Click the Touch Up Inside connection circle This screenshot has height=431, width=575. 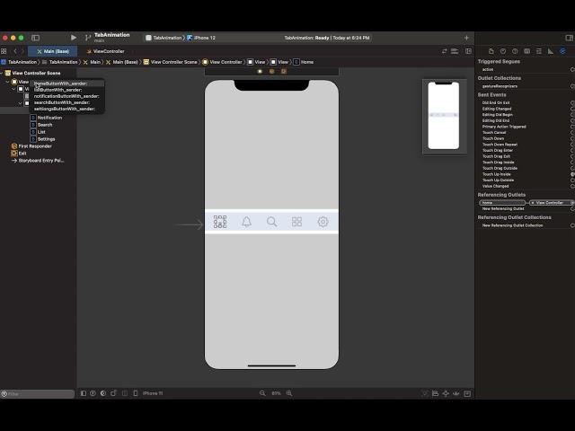[x=572, y=174]
